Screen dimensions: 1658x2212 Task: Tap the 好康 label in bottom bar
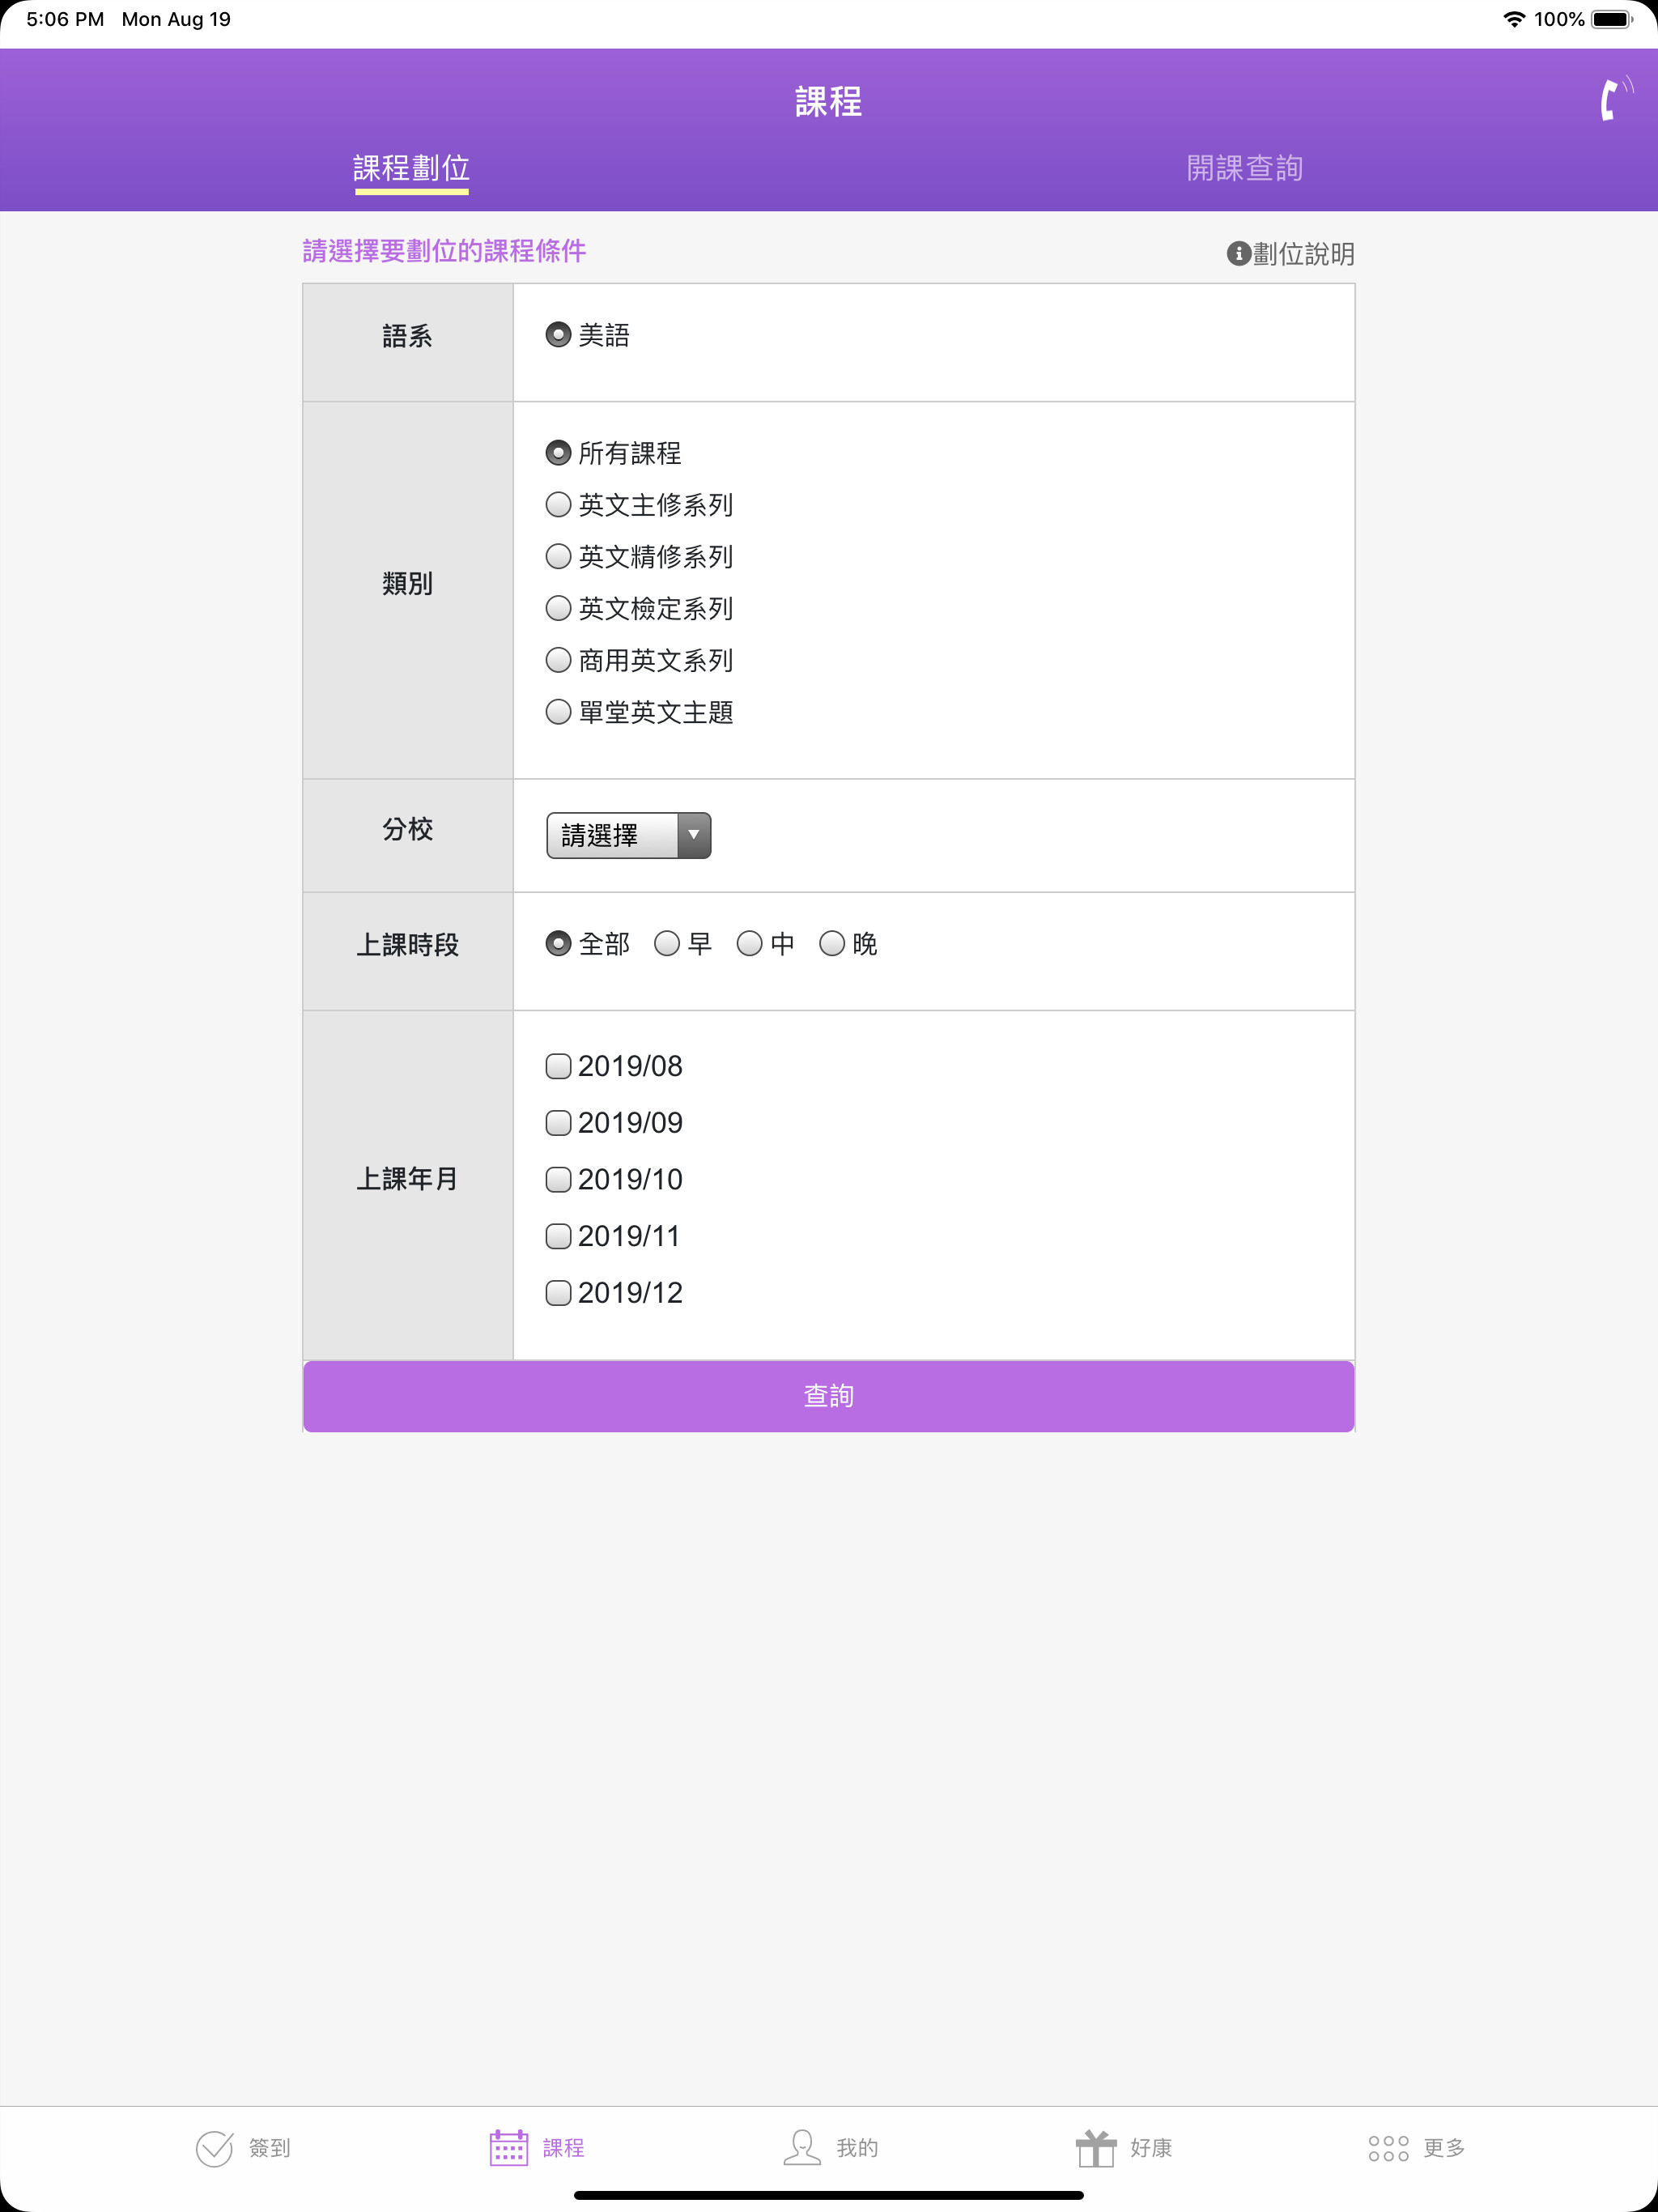[x=1151, y=2148]
